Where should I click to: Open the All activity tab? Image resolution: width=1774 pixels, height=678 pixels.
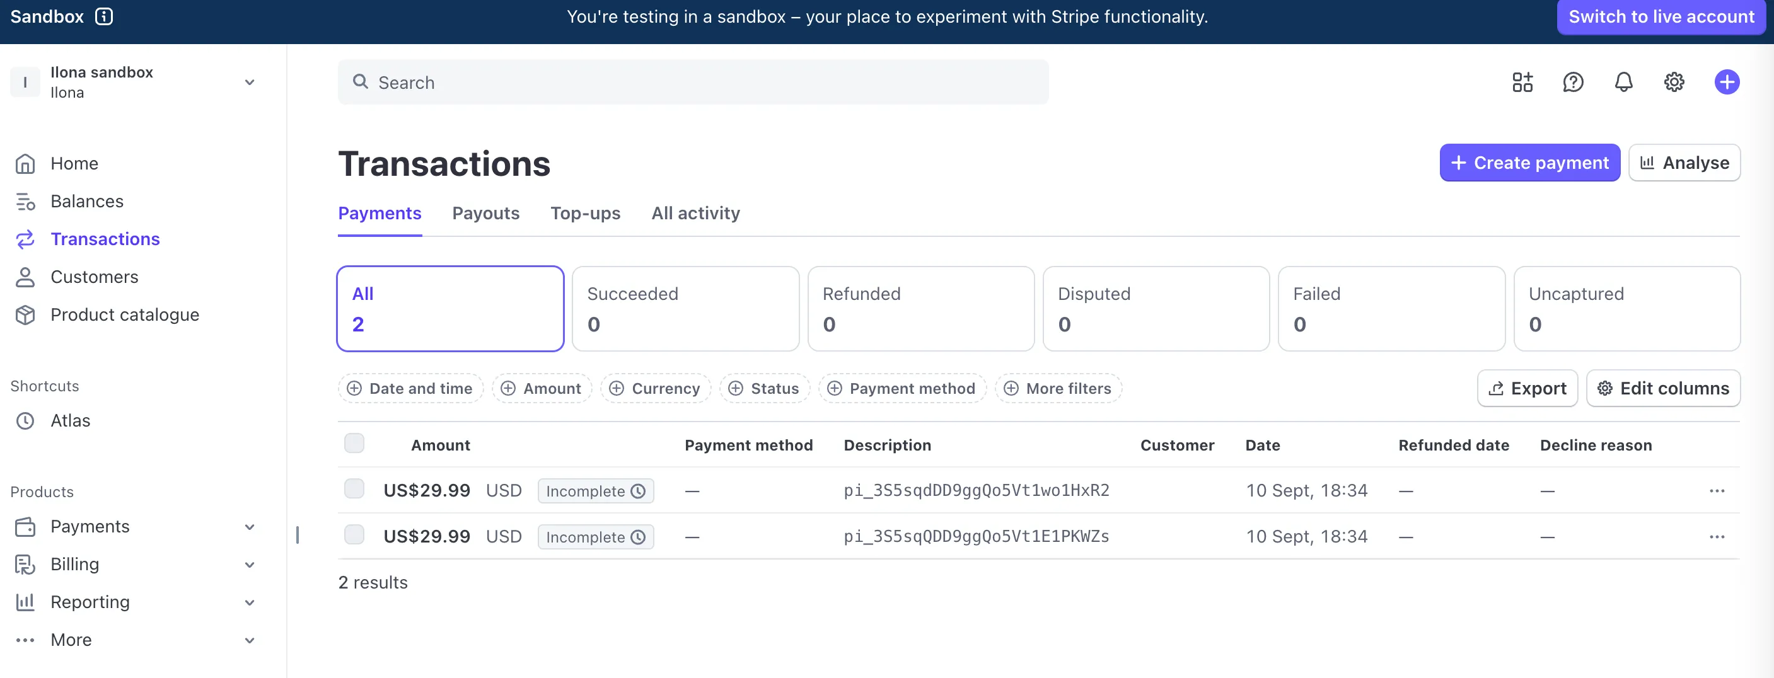pos(695,214)
